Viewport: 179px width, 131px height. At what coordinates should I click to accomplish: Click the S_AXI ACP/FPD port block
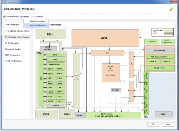[146, 76]
